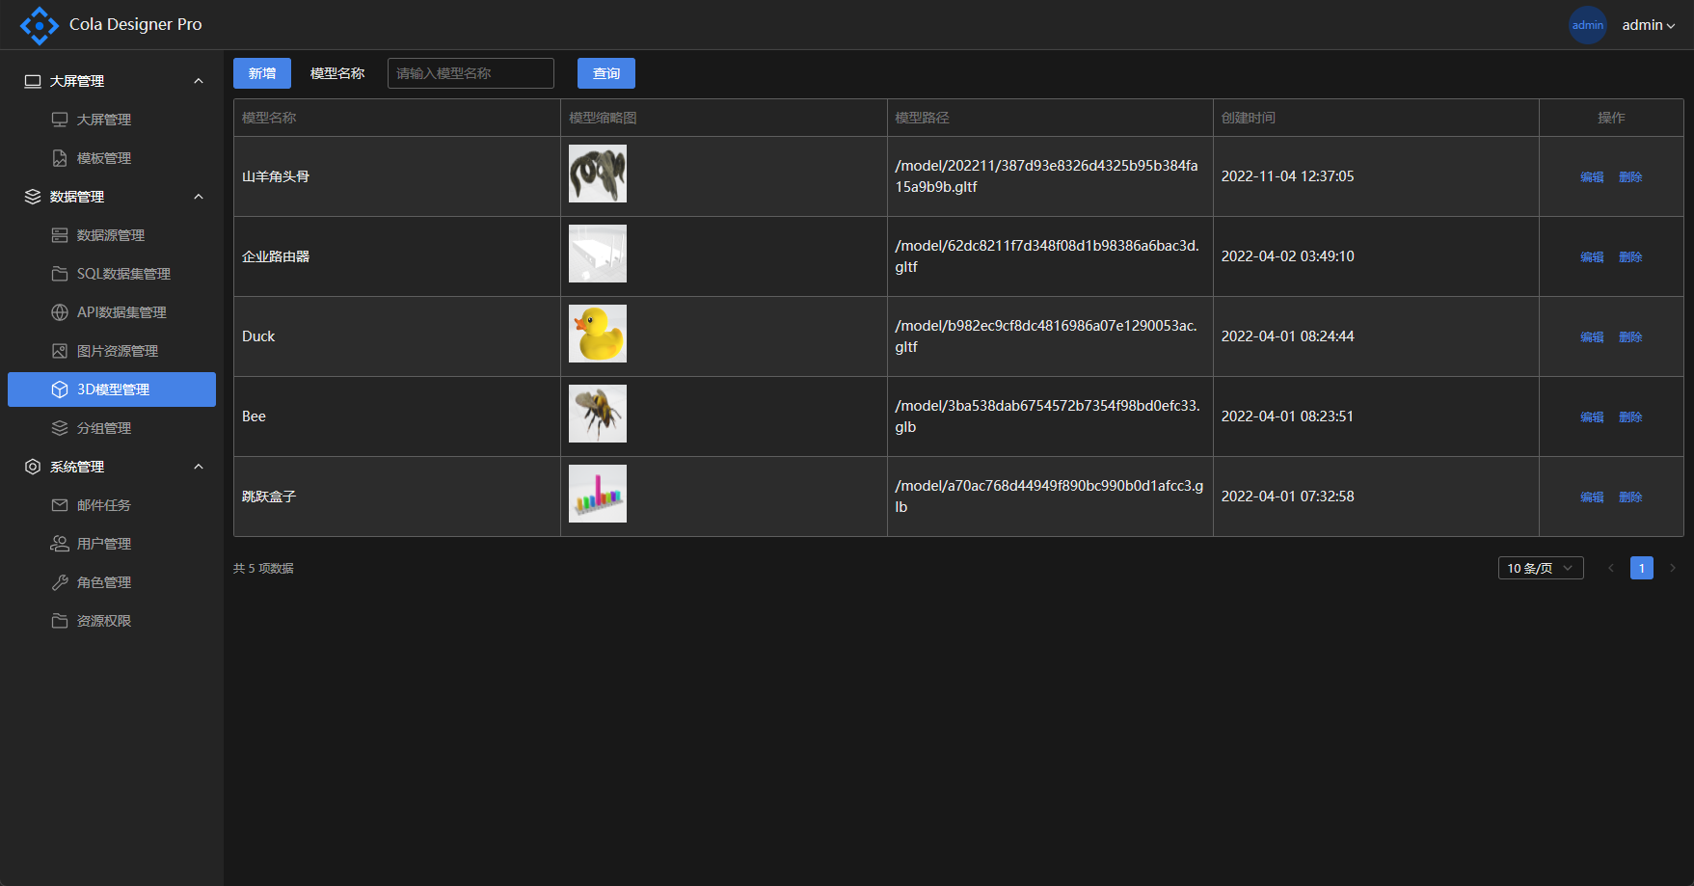The image size is (1694, 886).
Task: Click the 角色管理 wrench icon
Action: (x=60, y=582)
